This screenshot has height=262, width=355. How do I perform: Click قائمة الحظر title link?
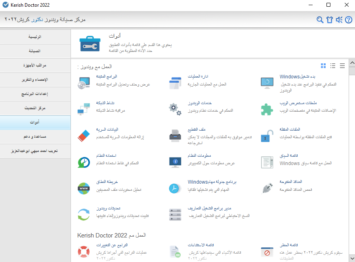point(289,245)
